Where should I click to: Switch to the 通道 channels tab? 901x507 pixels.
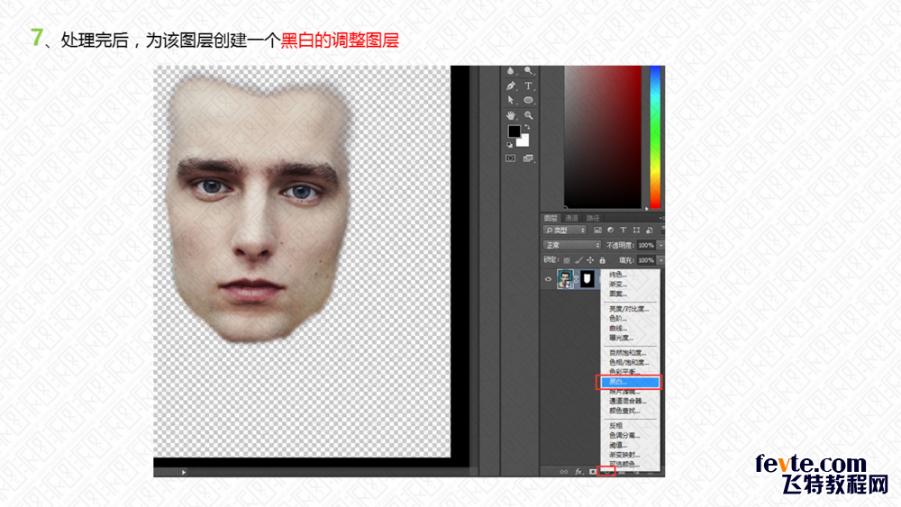click(x=572, y=218)
